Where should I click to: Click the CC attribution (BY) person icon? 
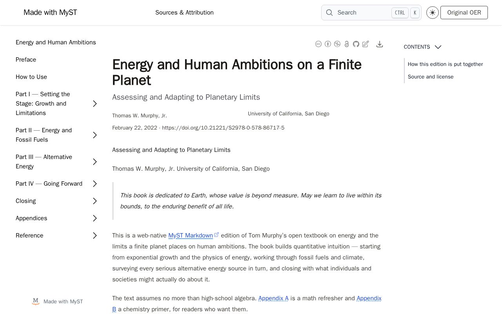[x=328, y=44]
